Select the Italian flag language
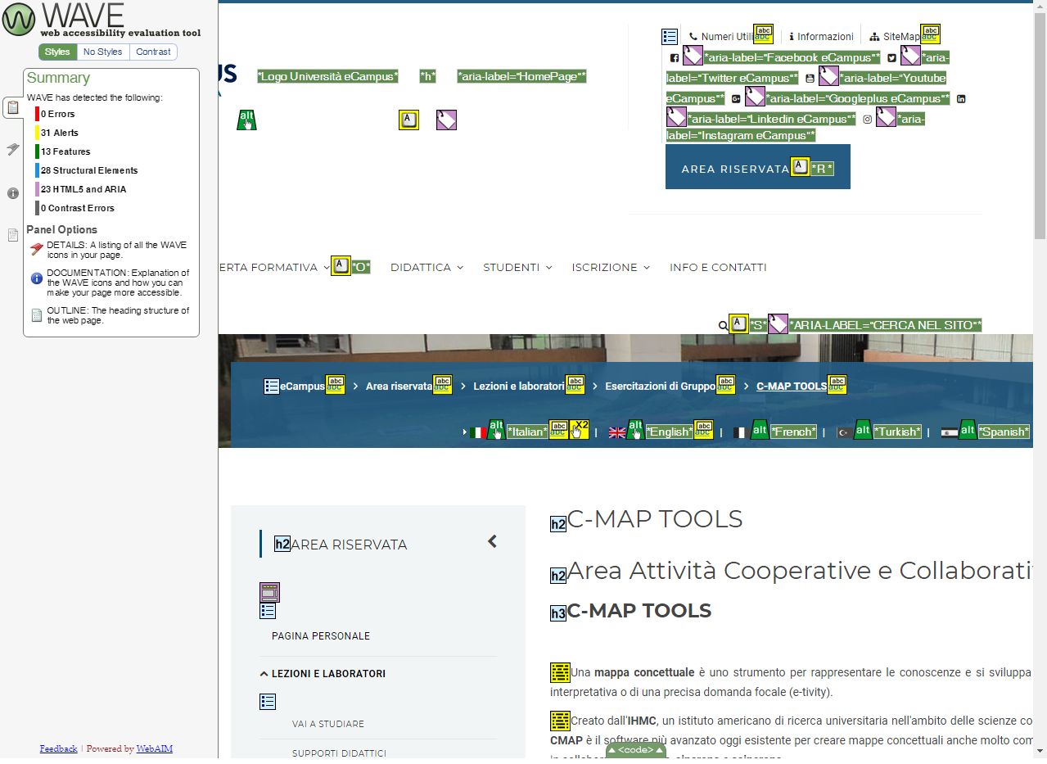 tap(479, 432)
